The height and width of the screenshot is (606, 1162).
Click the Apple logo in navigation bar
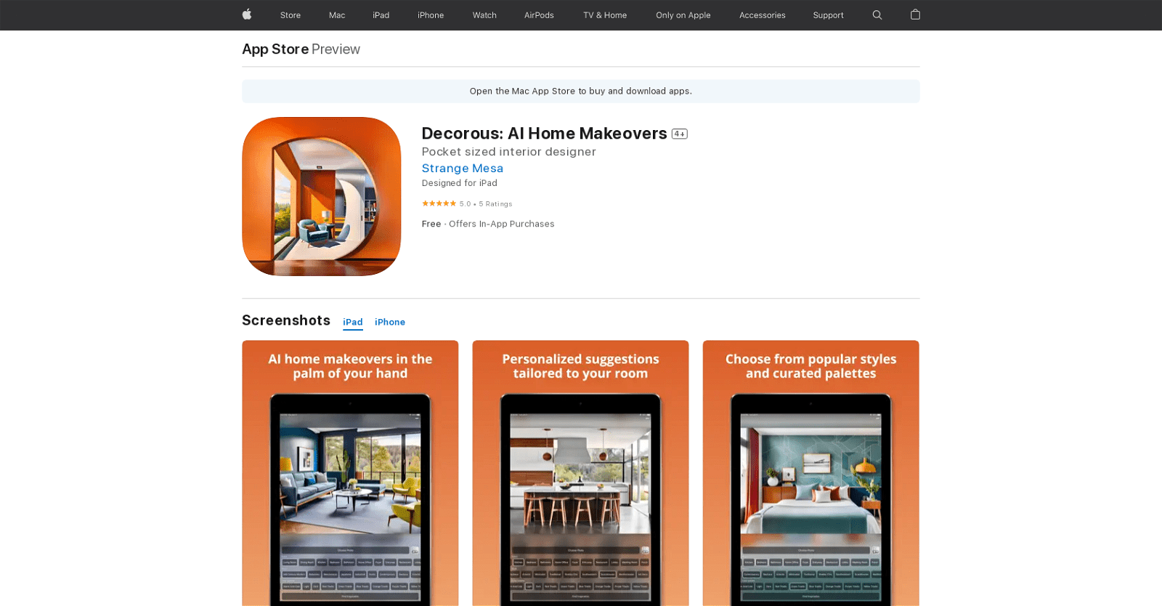point(247,15)
